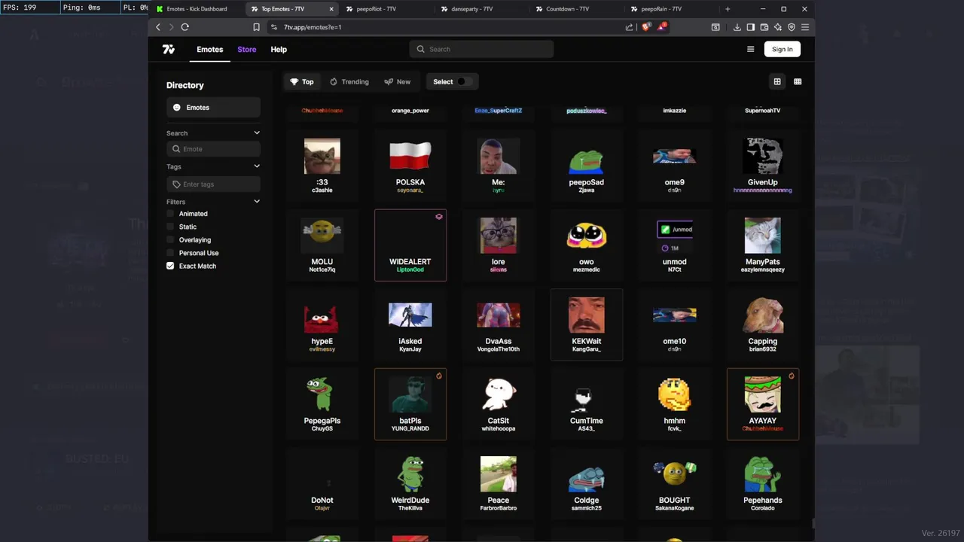Switch to the peepoRiot - 7TV tab
This screenshot has height=542, width=964.
(x=386, y=9)
